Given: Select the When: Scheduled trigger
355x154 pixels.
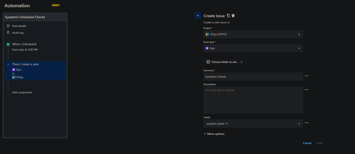Looking at the screenshot, I should tap(24, 44).
